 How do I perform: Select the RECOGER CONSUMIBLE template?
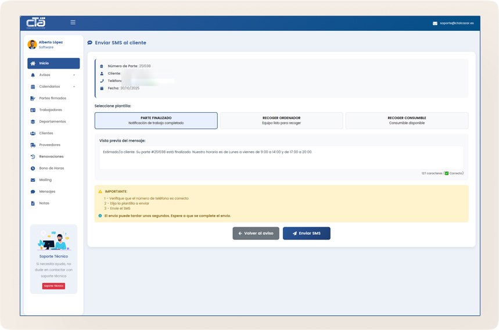pos(407,121)
